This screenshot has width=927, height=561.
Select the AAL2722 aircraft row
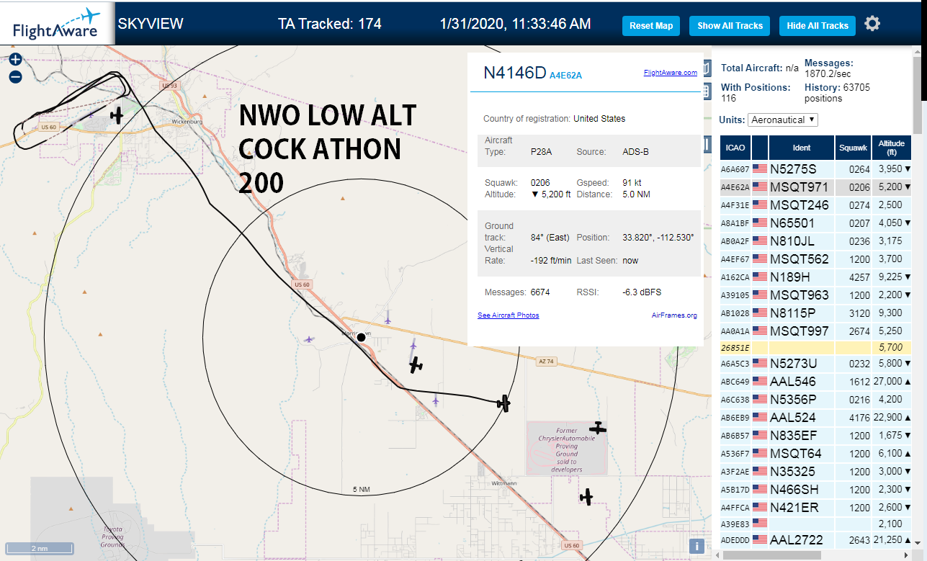pyautogui.click(x=816, y=540)
